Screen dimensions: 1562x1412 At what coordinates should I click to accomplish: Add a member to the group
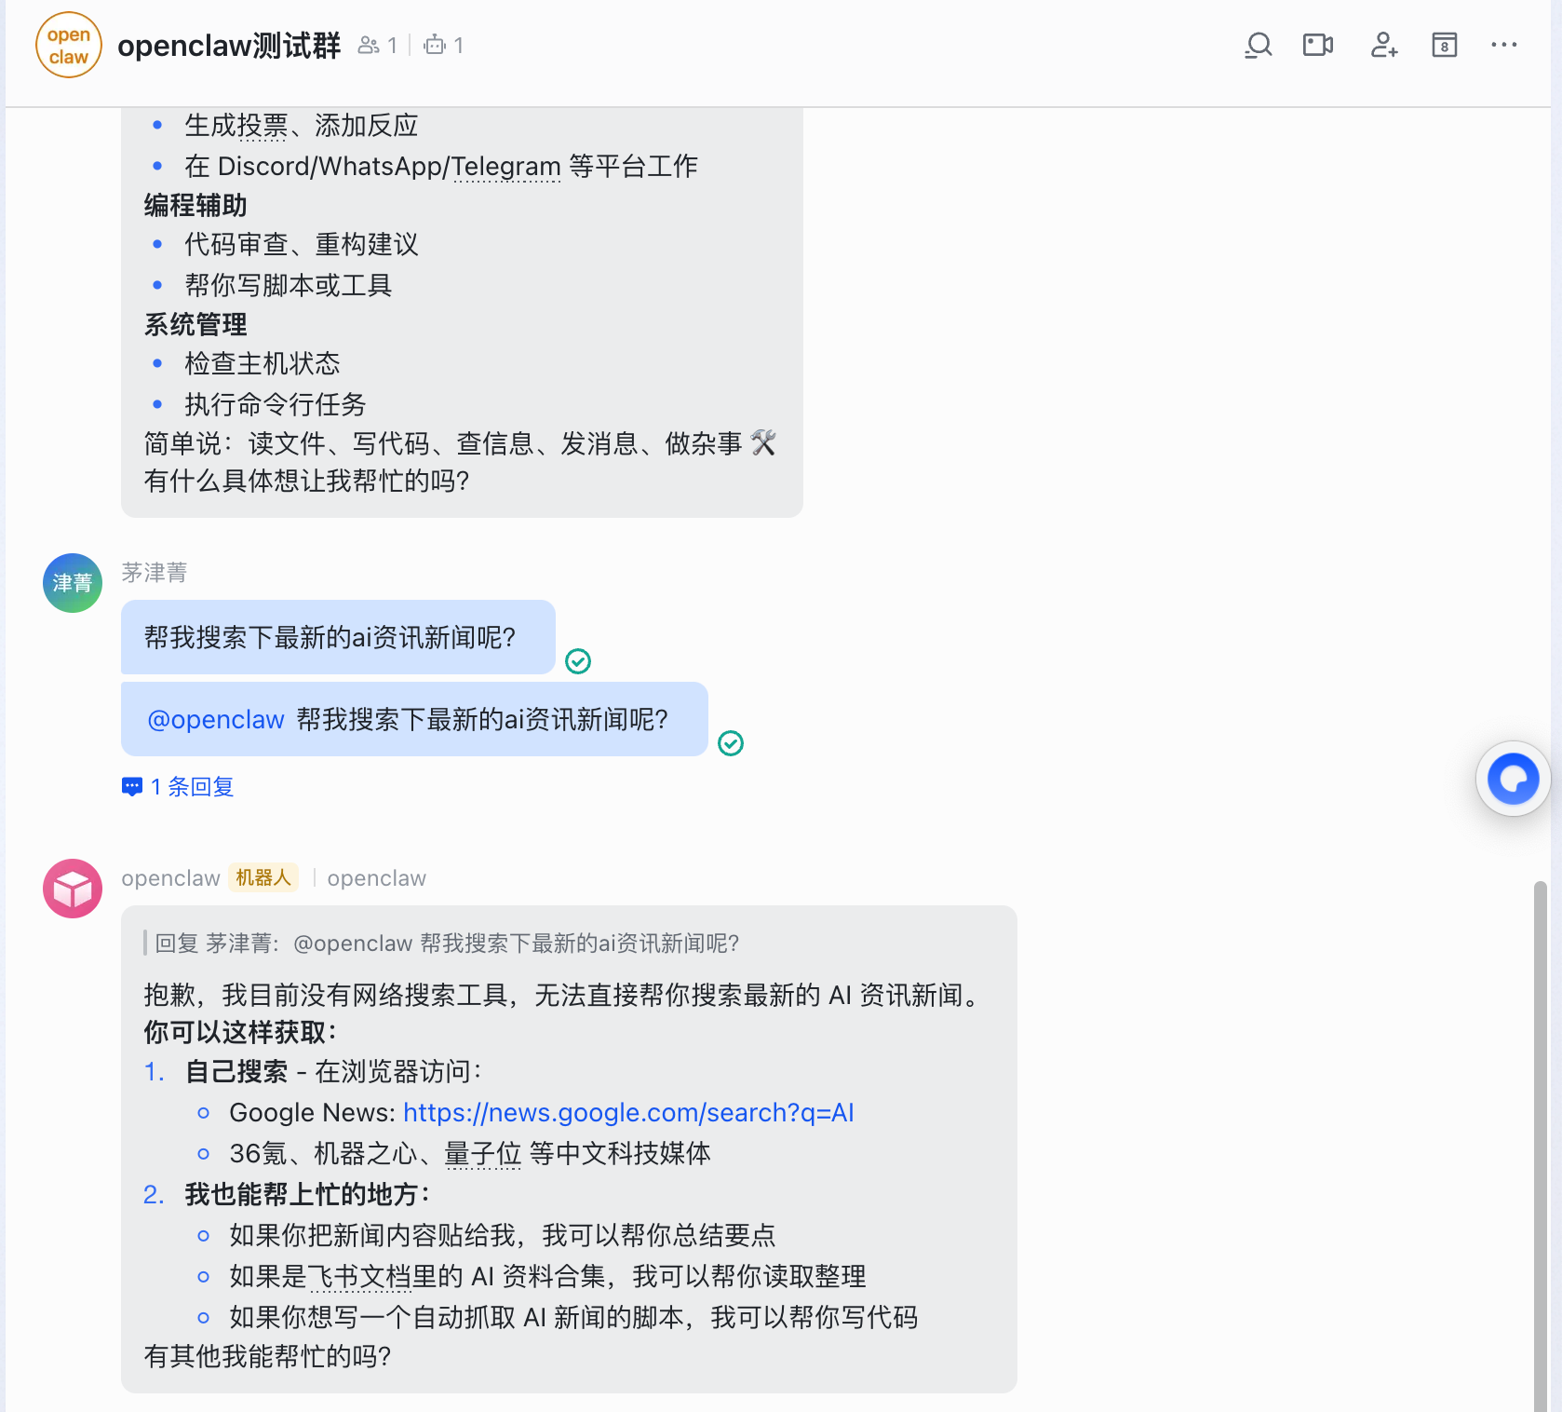pyautogui.click(x=1384, y=45)
